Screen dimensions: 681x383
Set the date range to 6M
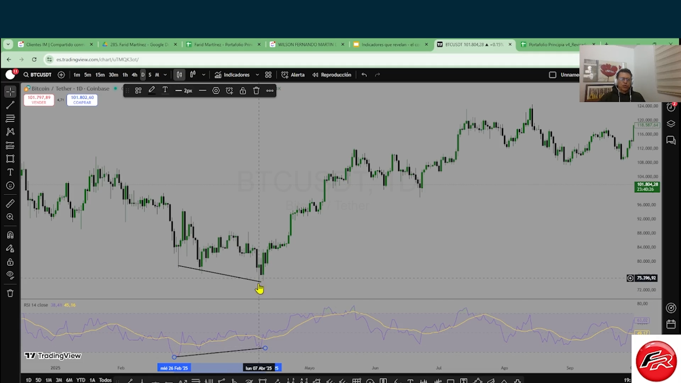point(69,380)
